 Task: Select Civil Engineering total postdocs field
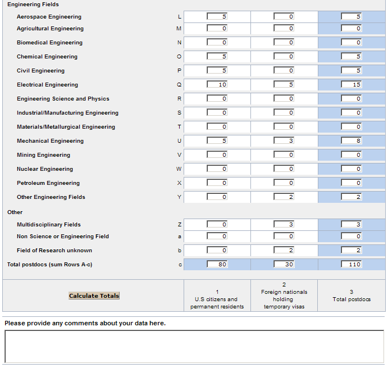(x=351, y=71)
